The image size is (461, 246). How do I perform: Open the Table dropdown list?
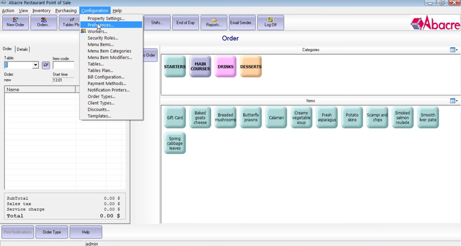(35, 65)
